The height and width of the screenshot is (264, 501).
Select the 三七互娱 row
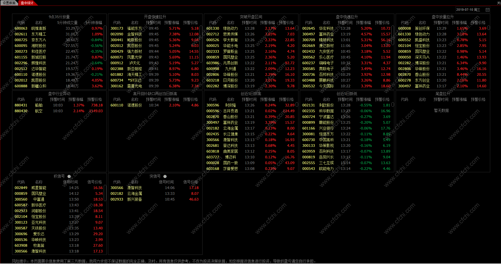(x=346, y=163)
